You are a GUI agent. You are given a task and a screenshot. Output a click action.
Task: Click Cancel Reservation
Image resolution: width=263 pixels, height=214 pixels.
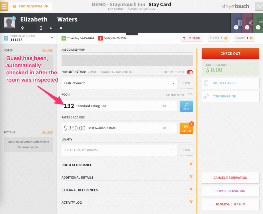click(230, 178)
